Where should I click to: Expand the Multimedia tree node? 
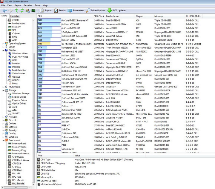click(3, 87)
